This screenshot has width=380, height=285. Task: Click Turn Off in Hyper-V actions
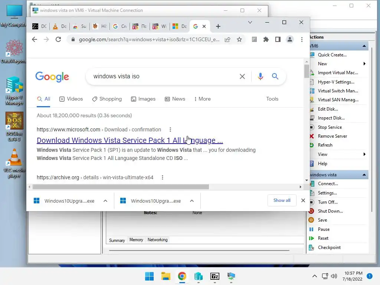point(328,202)
